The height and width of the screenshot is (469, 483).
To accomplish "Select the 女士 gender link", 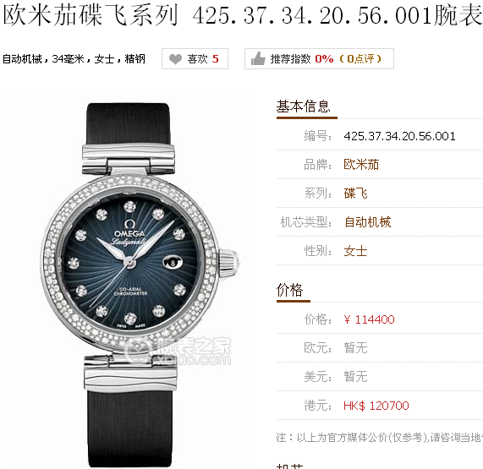I will point(355,251).
